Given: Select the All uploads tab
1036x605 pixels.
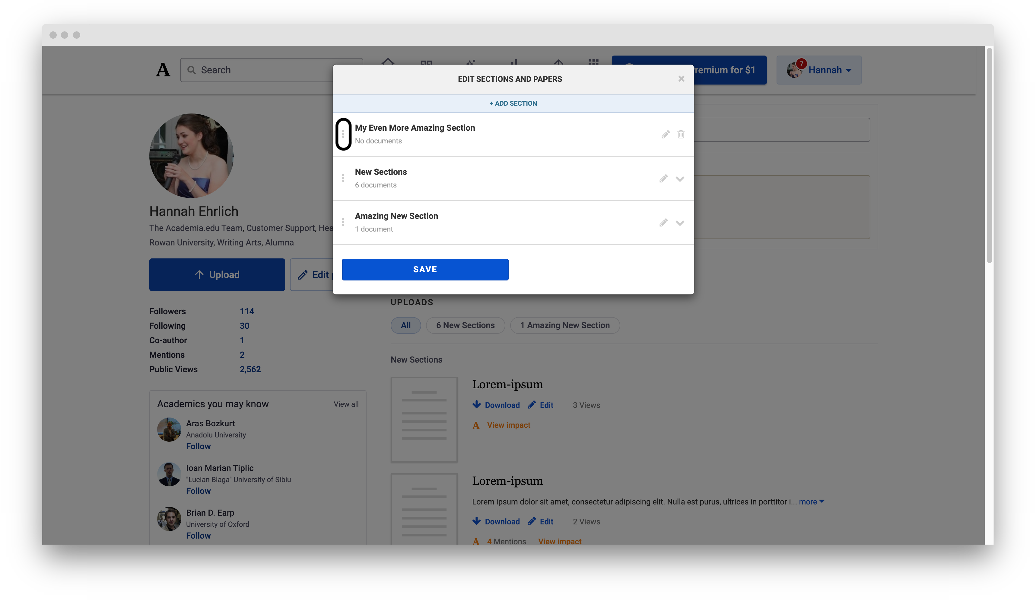Looking at the screenshot, I should coord(406,325).
